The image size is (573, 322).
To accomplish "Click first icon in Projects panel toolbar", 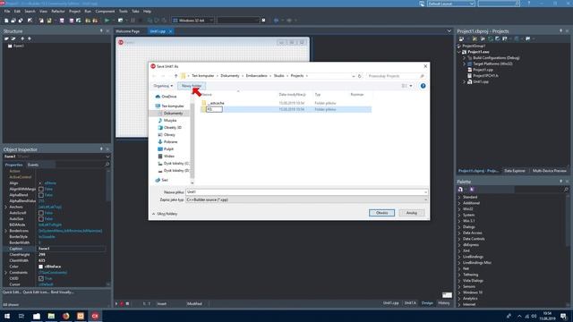I will 461,38.
